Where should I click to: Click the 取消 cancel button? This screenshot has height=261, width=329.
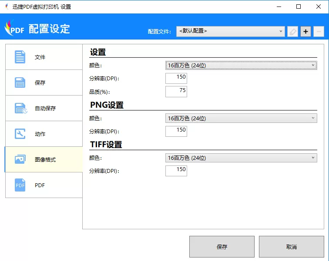point(292,247)
